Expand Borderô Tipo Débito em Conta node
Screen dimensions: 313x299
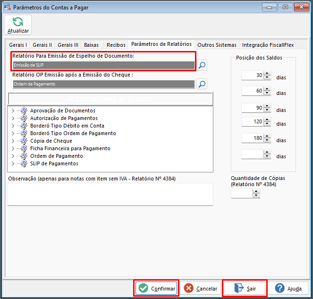pos(13,126)
